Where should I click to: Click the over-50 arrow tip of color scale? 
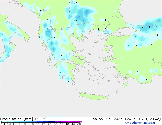[81, 122]
